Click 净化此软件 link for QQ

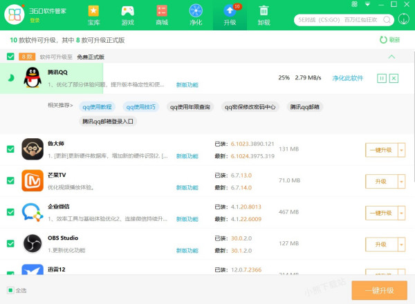point(347,78)
